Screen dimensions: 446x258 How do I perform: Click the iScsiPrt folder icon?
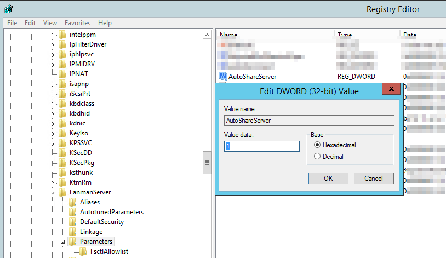tap(62, 94)
